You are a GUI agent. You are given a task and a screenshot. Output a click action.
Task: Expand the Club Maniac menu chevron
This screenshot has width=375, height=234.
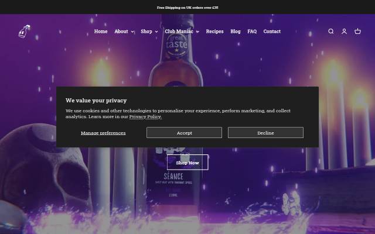(x=197, y=32)
